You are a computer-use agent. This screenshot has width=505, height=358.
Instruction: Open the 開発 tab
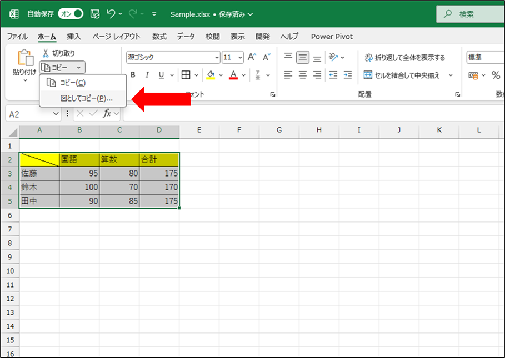(262, 36)
